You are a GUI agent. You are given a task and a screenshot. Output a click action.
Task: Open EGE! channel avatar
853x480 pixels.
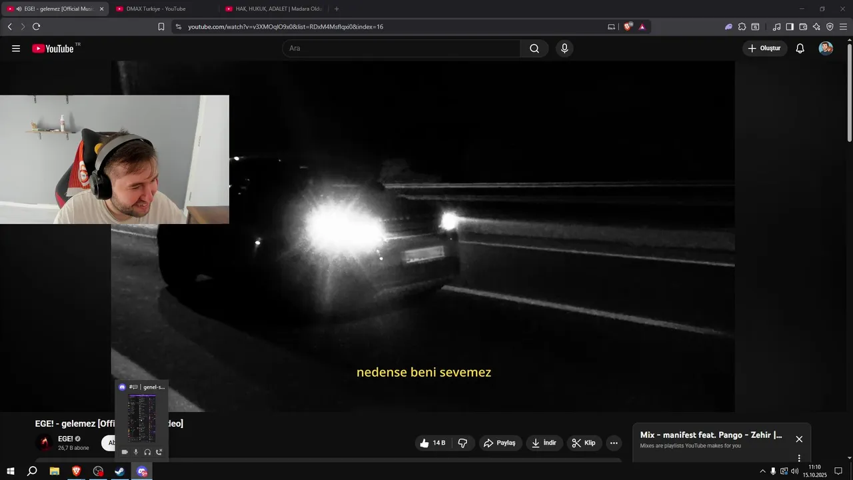tap(45, 443)
